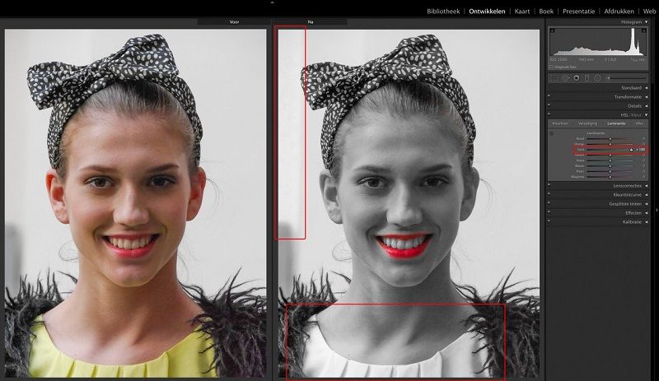Collapse the Histogram panel
The image size is (659, 381).
(647, 22)
